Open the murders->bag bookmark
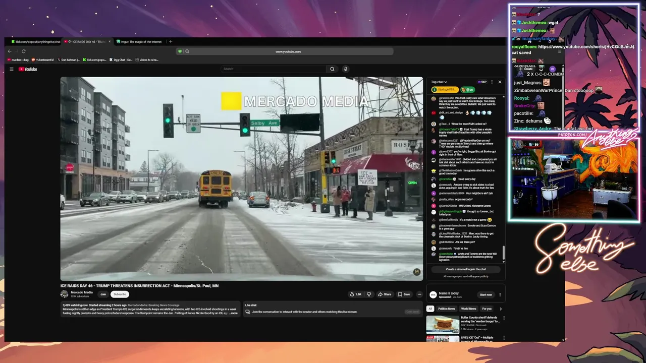Viewport: 646px width, 363px height. [x=18, y=59]
